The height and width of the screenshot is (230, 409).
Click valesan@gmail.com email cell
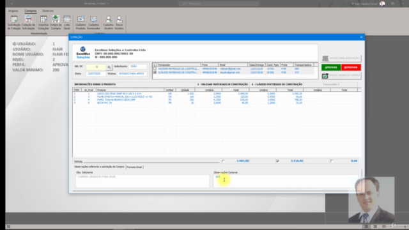tap(230, 69)
